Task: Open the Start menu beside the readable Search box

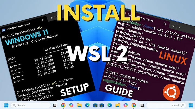Action: tap(6, 105)
